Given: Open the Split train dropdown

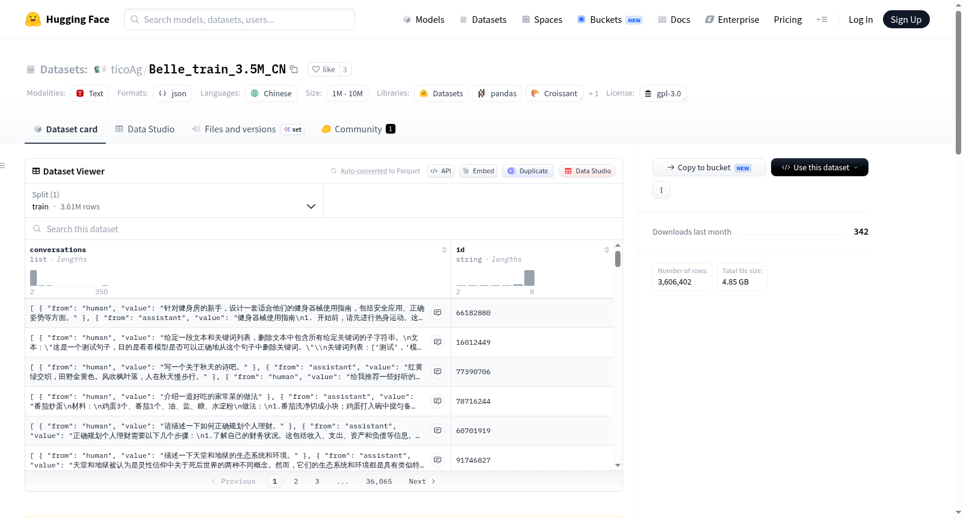Looking at the screenshot, I should (x=174, y=200).
